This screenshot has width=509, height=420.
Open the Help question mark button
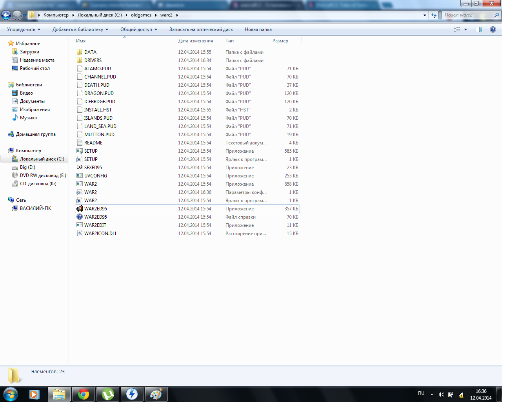[493, 29]
